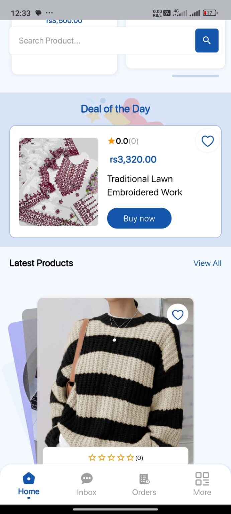Screen dimensions: 231x514
Task: Click the first empty rating star
Action: (92, 458)
